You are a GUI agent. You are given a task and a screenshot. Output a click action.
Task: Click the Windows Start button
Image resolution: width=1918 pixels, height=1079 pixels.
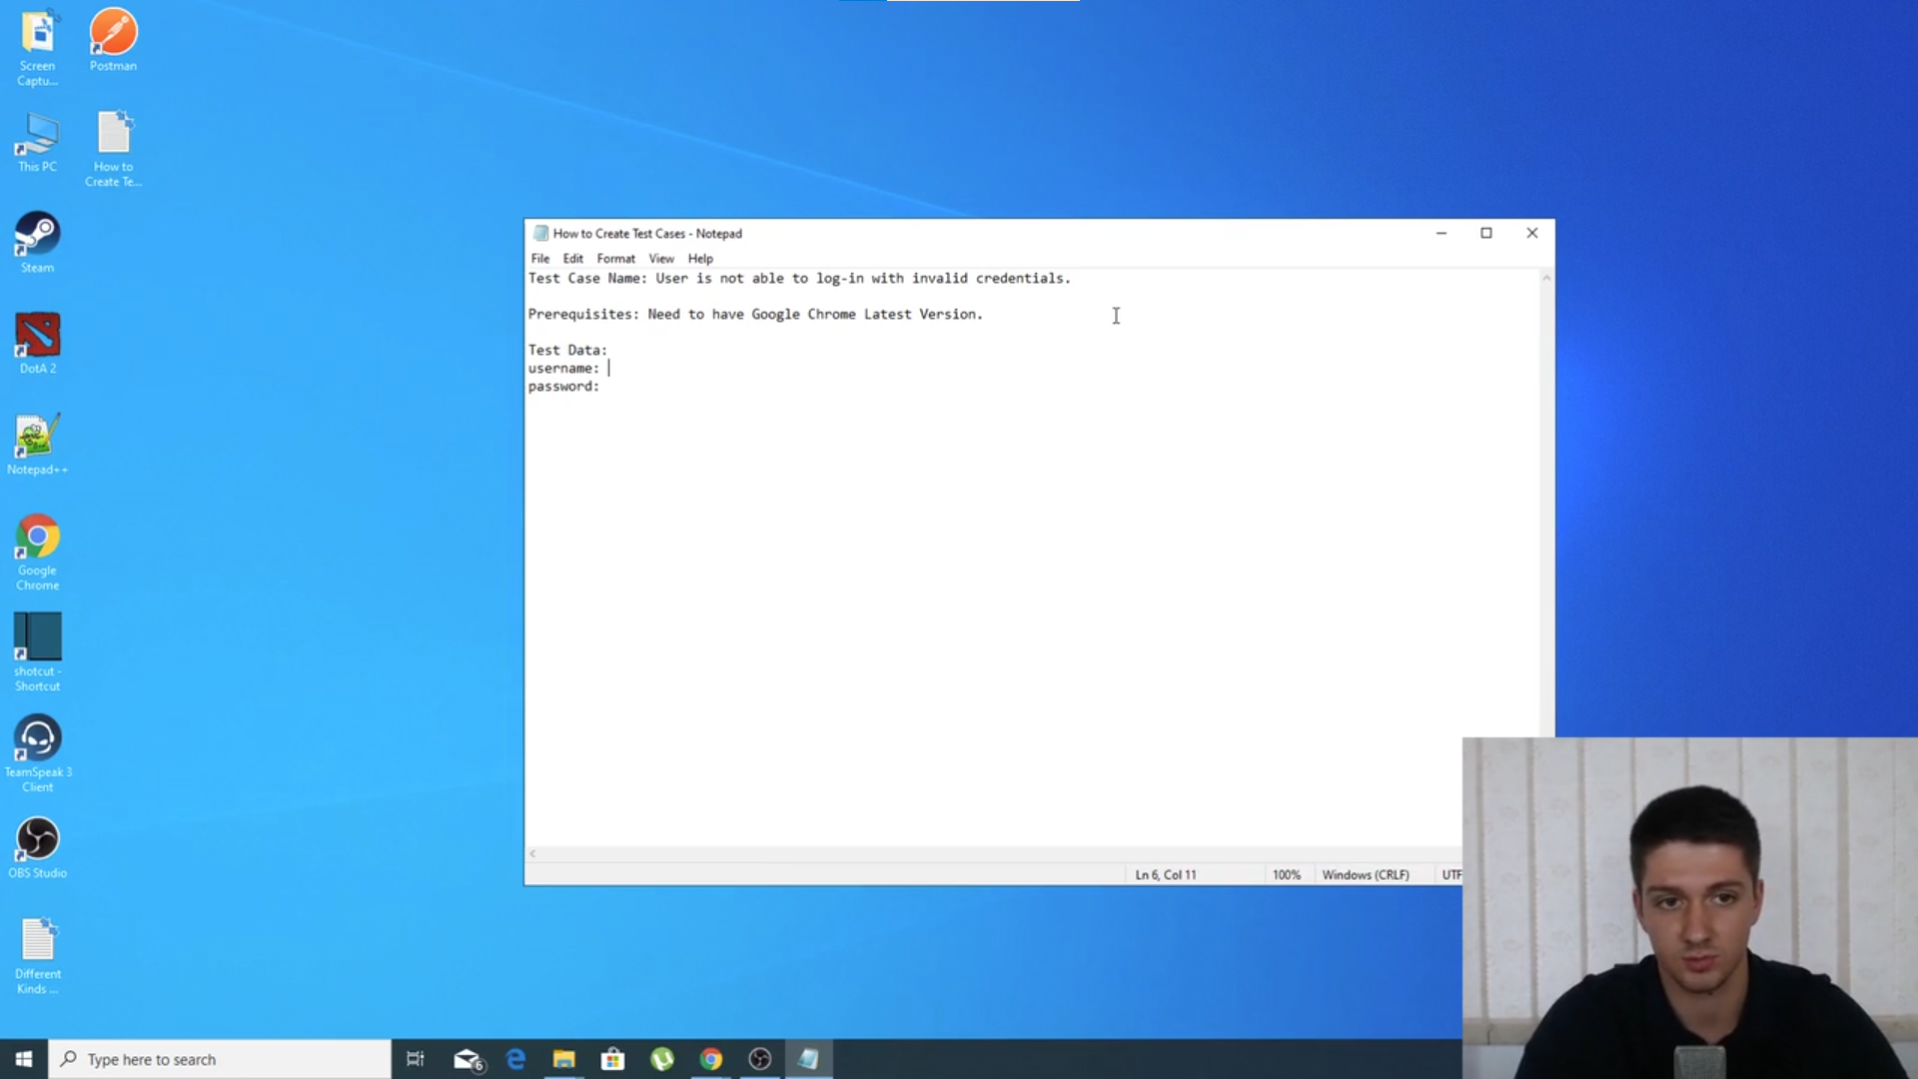click(x=24, y=1059)
